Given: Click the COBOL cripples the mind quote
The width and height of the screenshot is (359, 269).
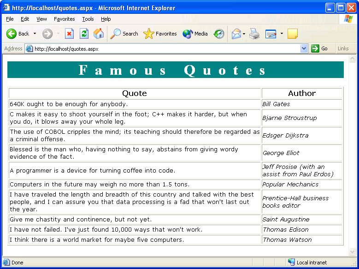Looking at the screenshot, I should (x=135, y=135).
